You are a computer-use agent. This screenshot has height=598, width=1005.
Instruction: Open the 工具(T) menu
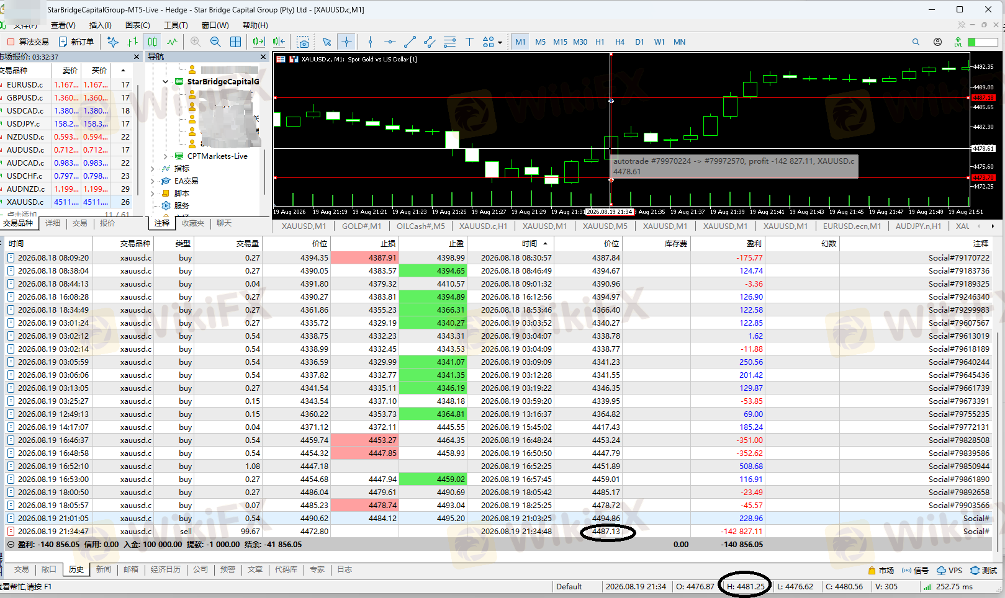(x=176, y=25)
